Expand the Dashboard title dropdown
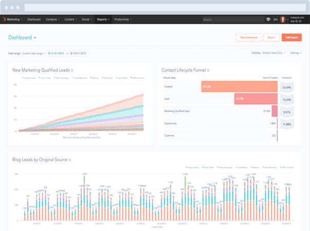The width and height of the screenshot is (310, 231). [35, 38]
